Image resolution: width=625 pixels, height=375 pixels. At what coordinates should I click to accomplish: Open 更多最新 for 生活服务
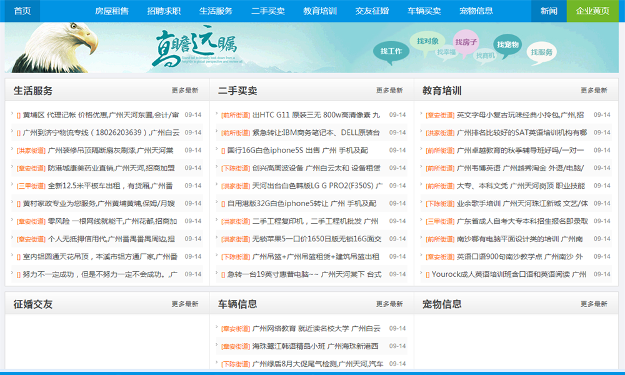(185, 91)
